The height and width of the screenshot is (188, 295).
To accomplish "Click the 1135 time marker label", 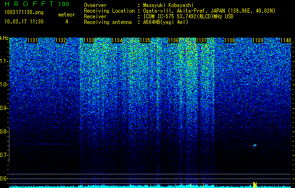I will (x=145, y=40).
